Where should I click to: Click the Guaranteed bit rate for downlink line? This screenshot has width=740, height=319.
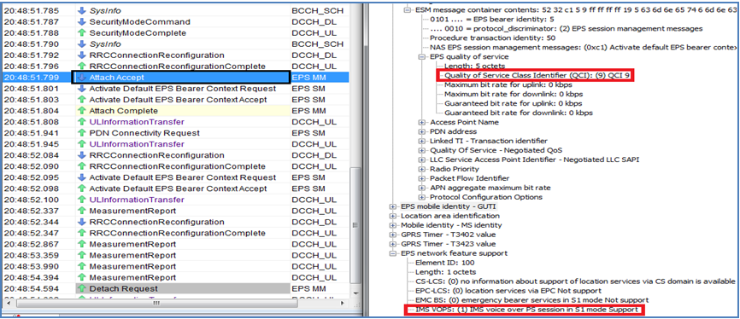[519, 113]
